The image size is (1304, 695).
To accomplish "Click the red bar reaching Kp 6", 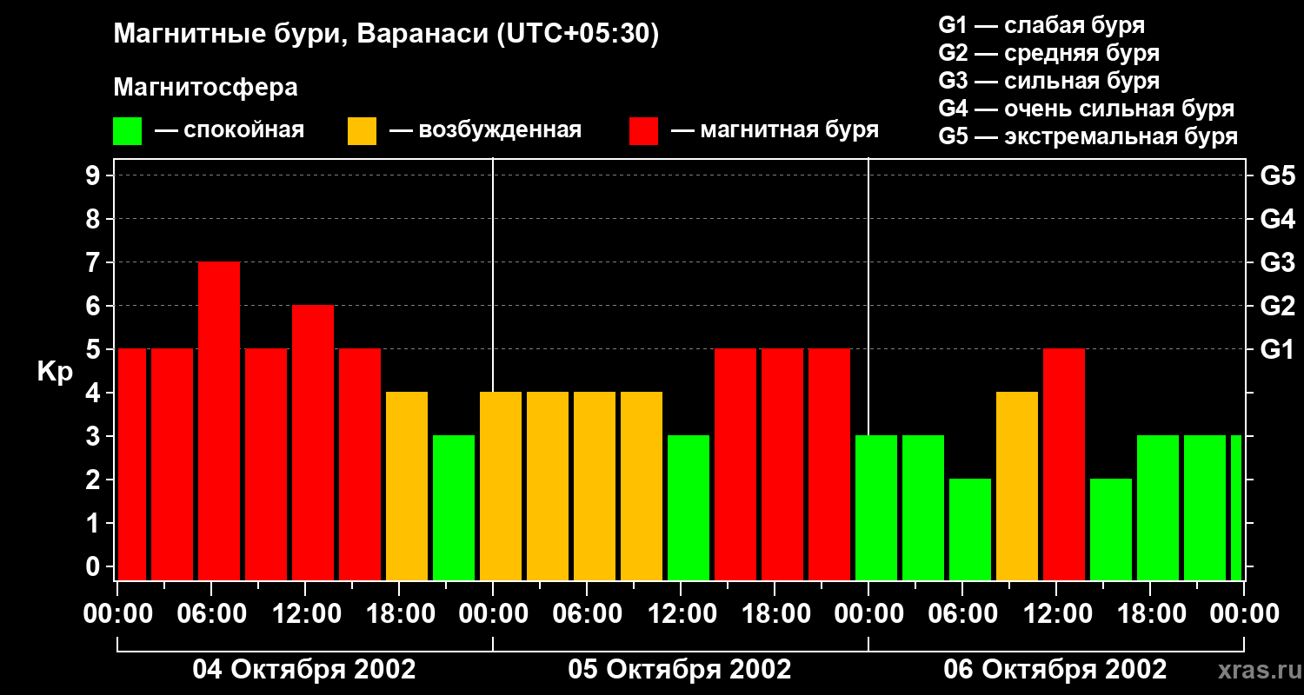I will tap(313, 443).
